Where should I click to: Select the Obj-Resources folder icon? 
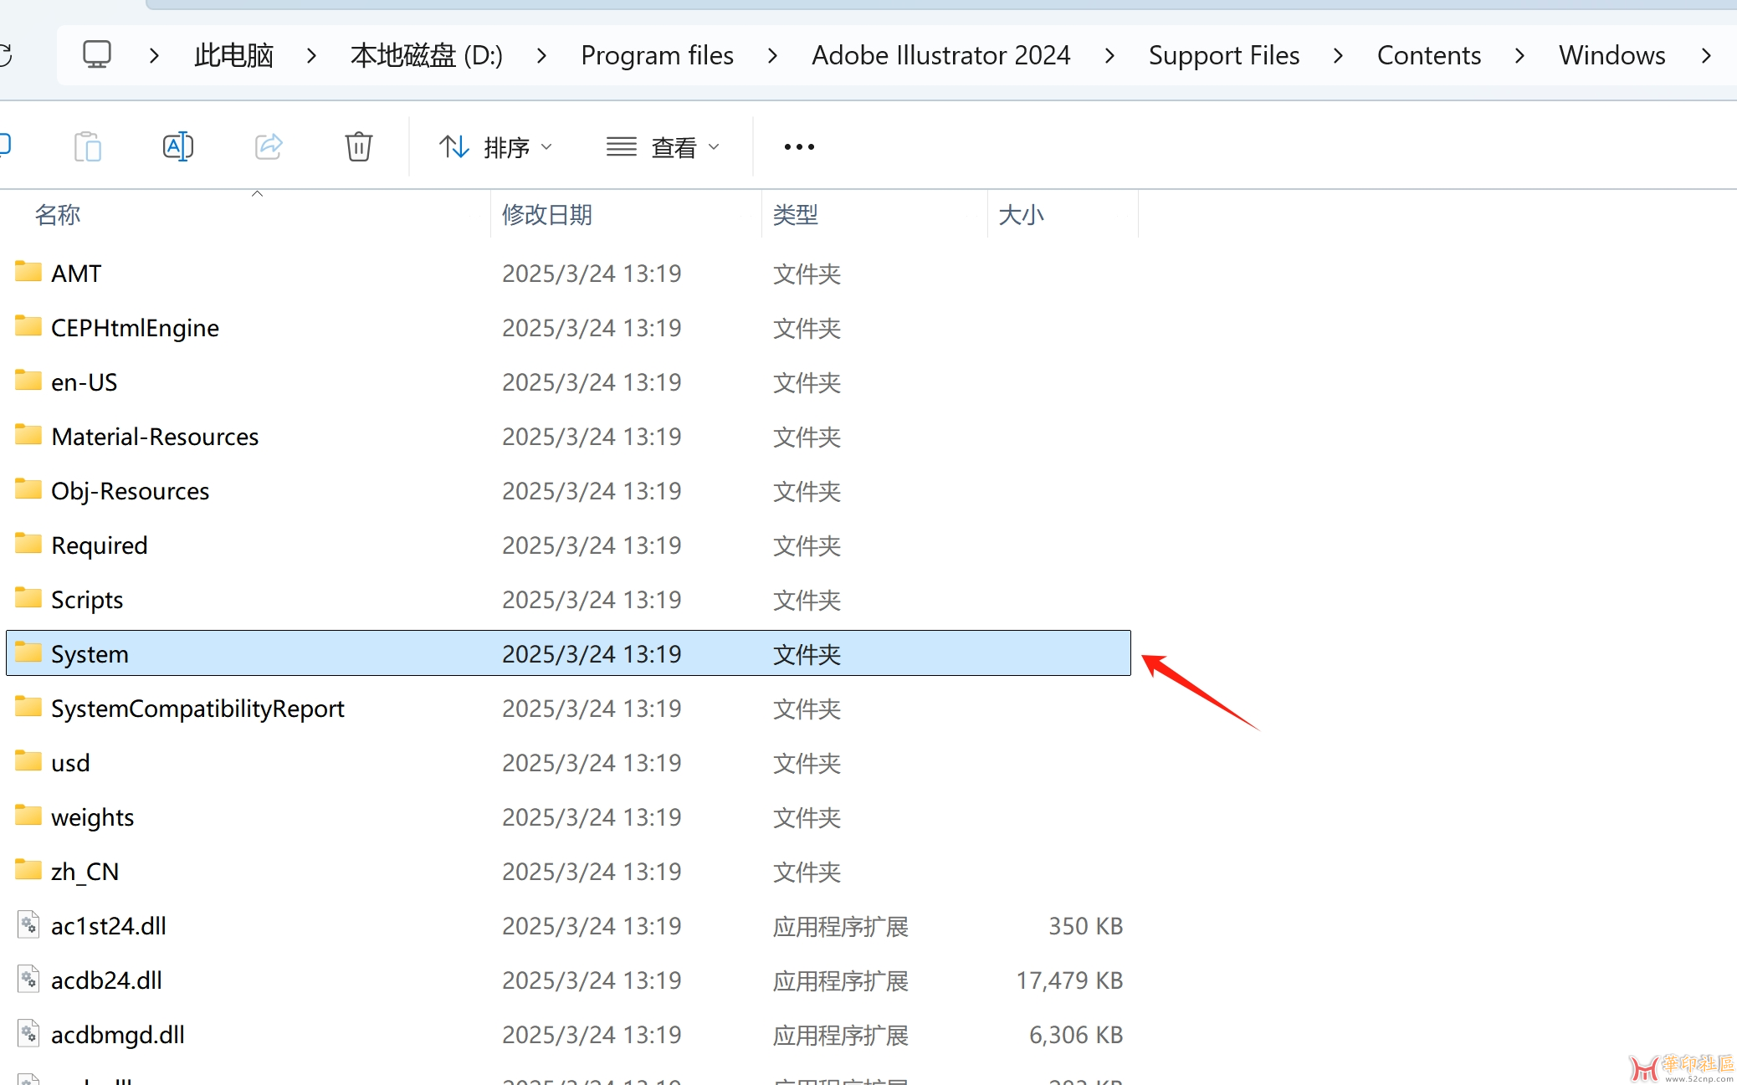click(28, 489)
